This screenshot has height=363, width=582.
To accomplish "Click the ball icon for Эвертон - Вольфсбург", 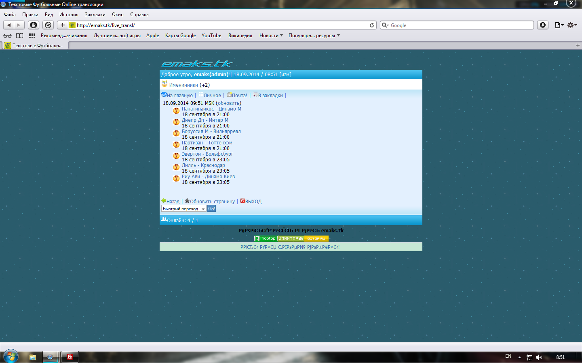I will (x=176, y=156).
